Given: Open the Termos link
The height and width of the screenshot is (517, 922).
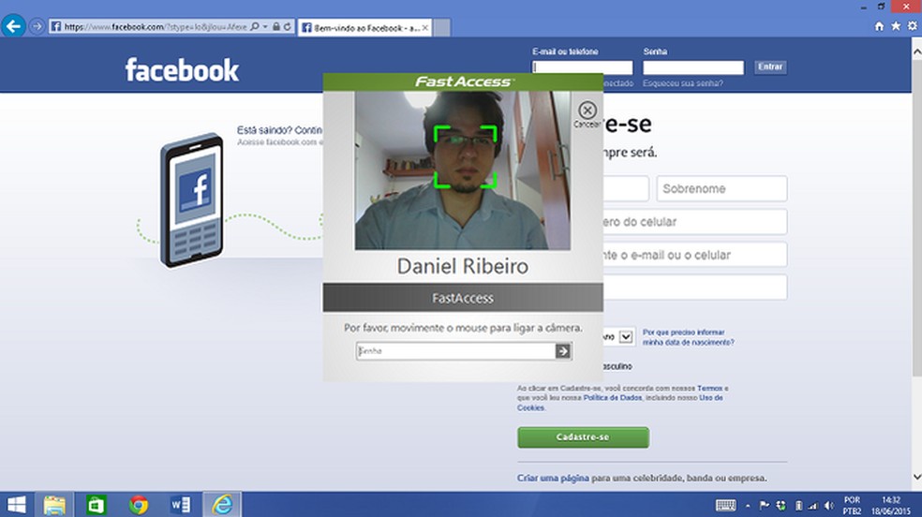Looking at the screenshot, I should [709, 389].
